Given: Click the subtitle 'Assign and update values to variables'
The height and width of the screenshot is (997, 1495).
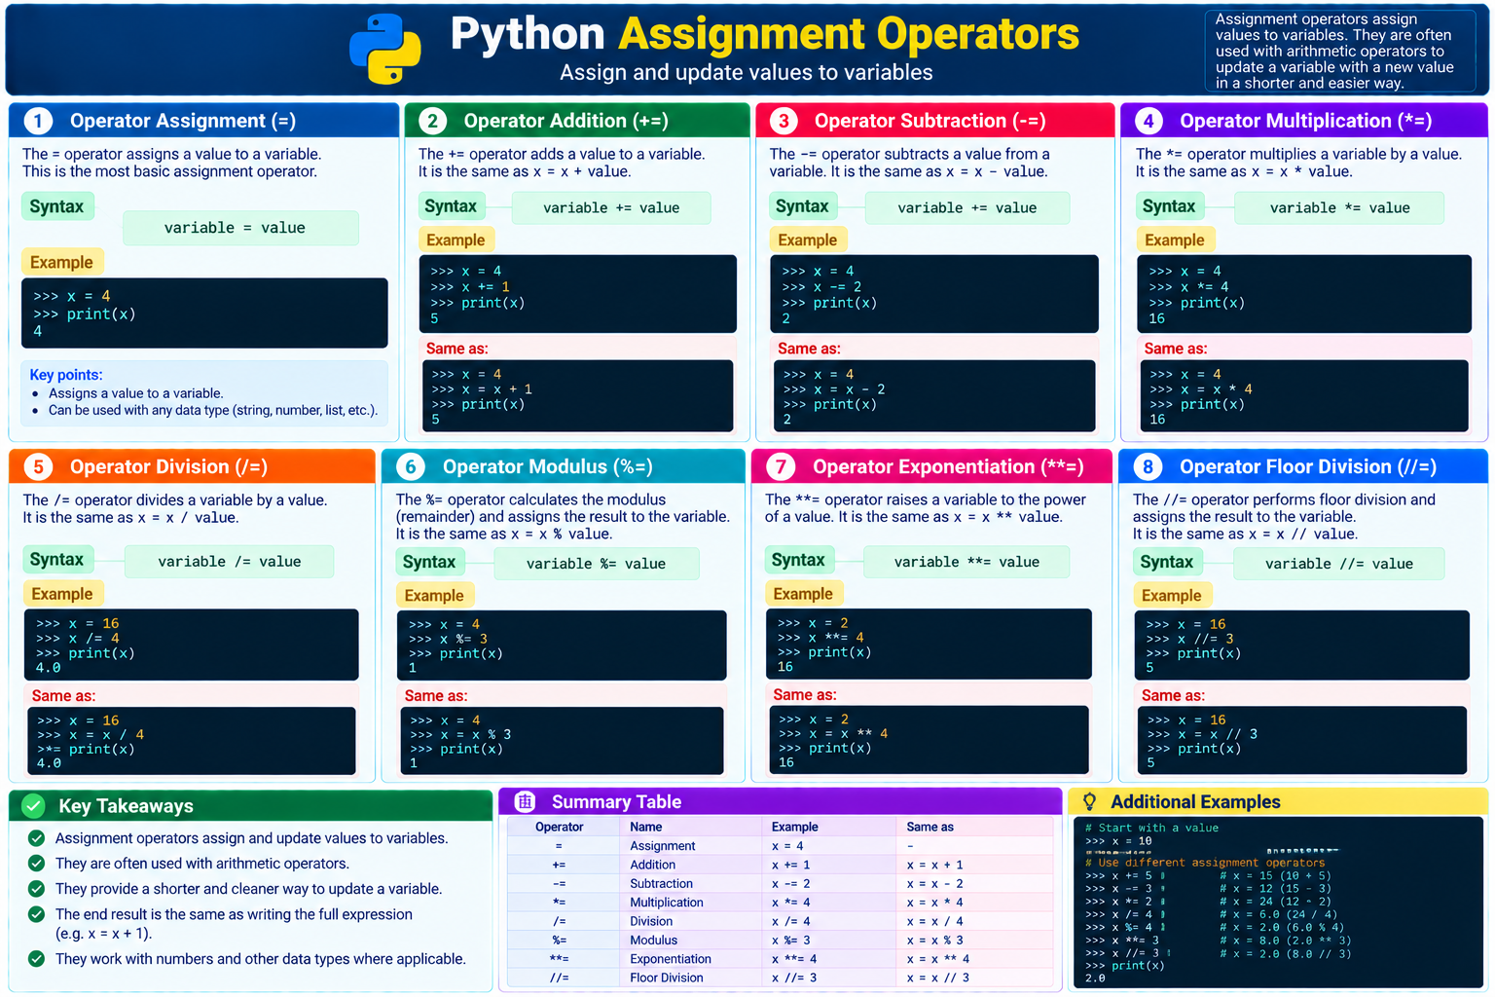Looking at the screenshot, I should [747, 72].
